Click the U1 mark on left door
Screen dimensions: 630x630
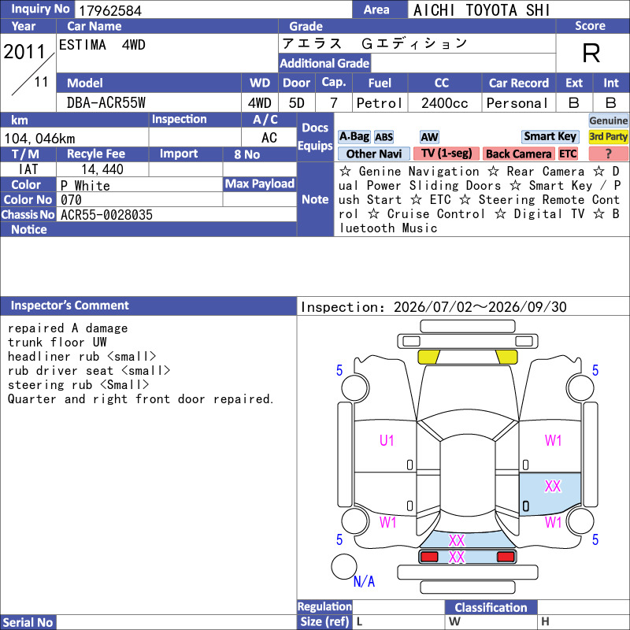(387, 441)
